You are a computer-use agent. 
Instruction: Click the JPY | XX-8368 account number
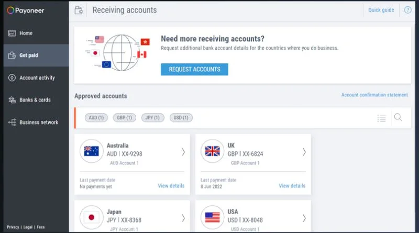pos(124,220)
